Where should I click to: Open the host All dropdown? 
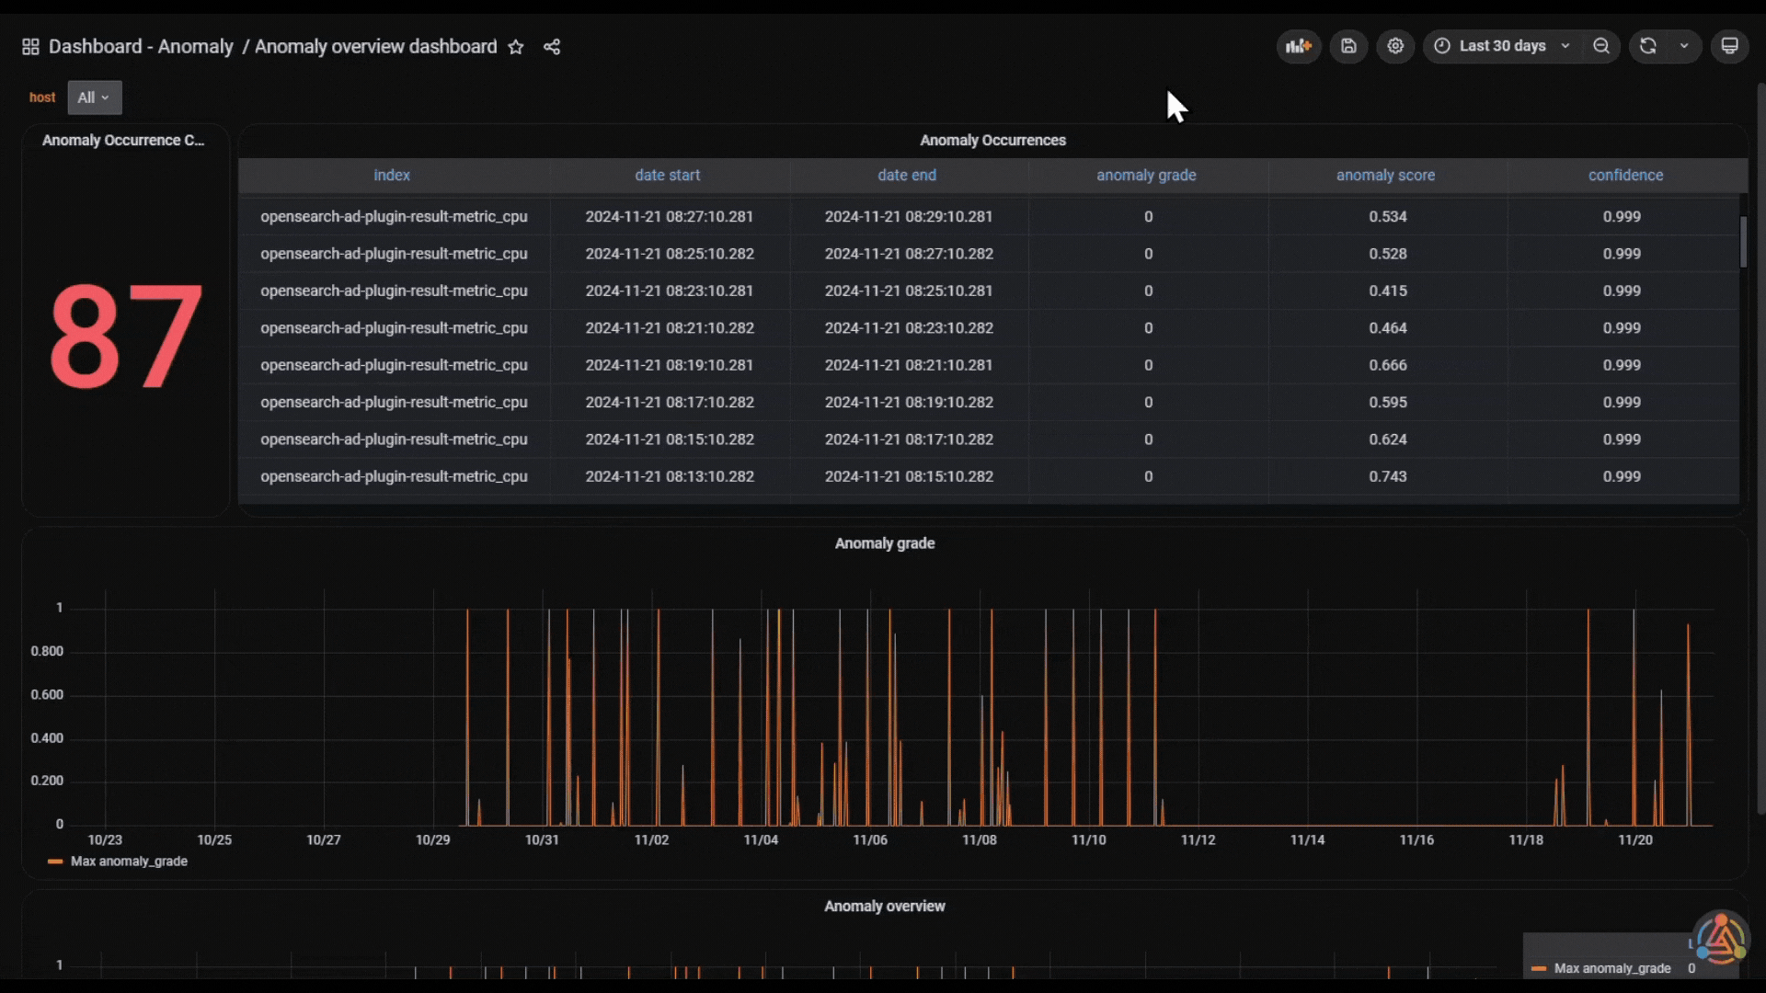click(94, 97)
